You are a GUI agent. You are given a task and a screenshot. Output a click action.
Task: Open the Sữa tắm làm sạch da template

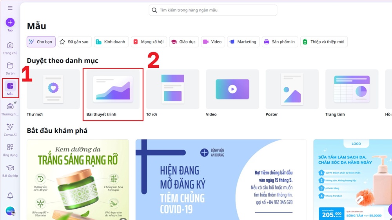[352, 180]
